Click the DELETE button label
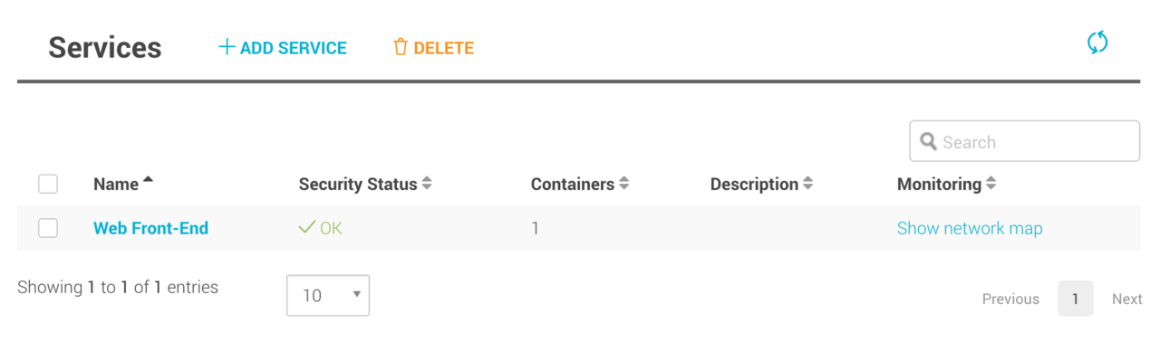 pyautogui.click(x=444, y=48)
